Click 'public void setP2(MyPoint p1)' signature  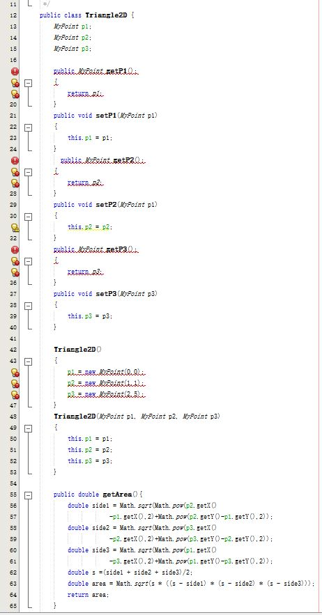[x=106, y=205]
